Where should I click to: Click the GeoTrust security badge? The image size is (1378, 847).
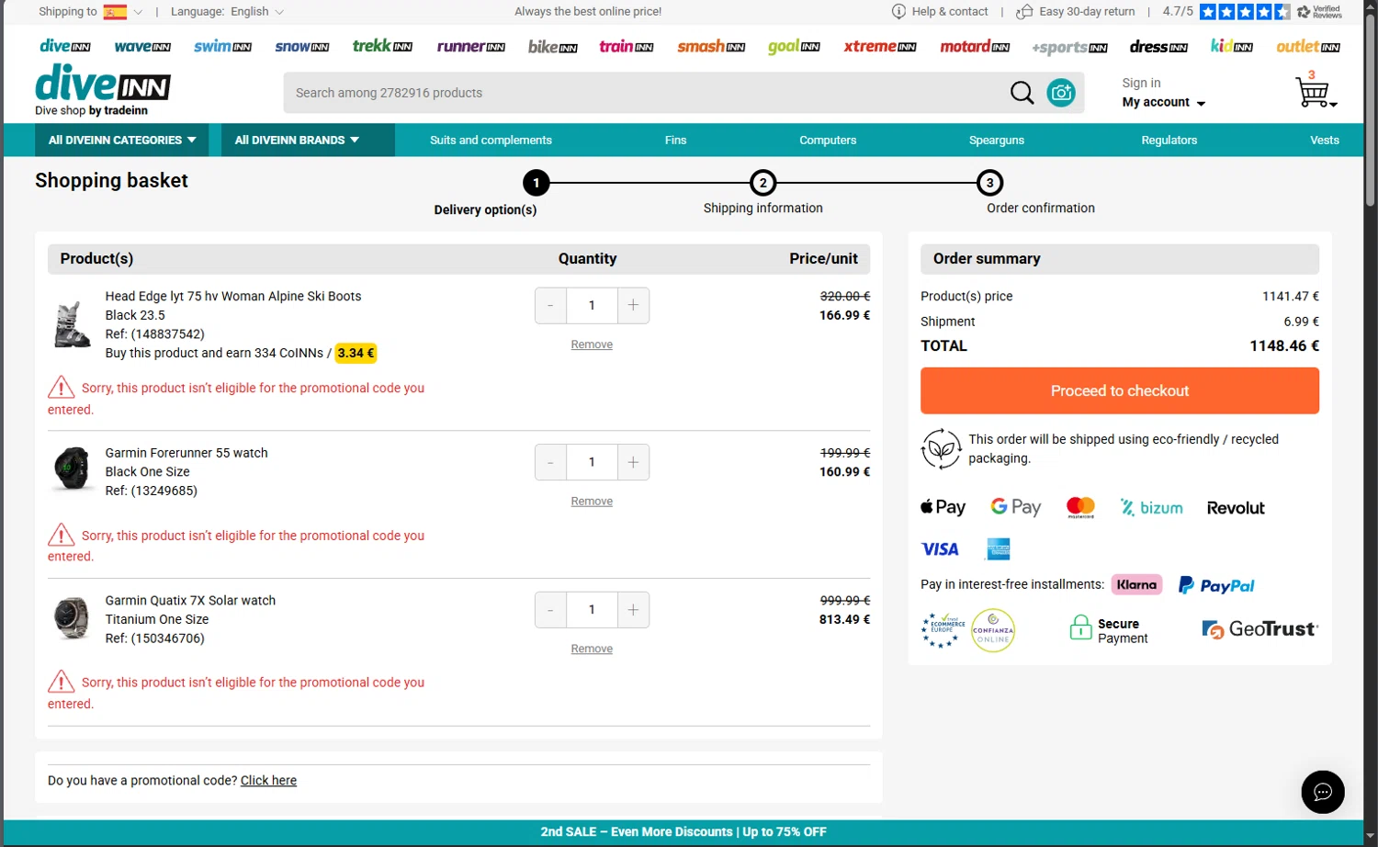click(x=1259, y=629)
